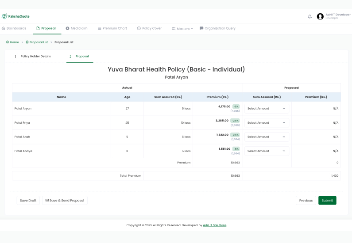The height and width of the screenshot is (243, 352).
Task: Open Sum Assured dropdown for Patel Anaya
Action: (267, 151)
